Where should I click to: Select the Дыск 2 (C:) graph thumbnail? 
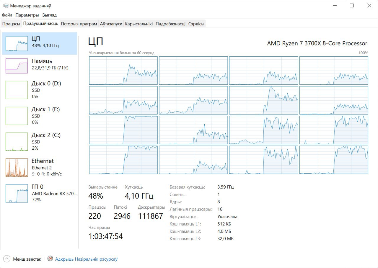pyautogui.click(x=17, y=142)
